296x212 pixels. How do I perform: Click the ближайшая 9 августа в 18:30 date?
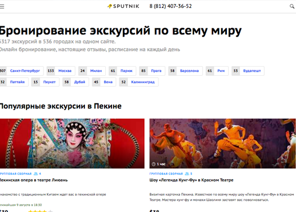pyautogui.click(x=21, y=205)
